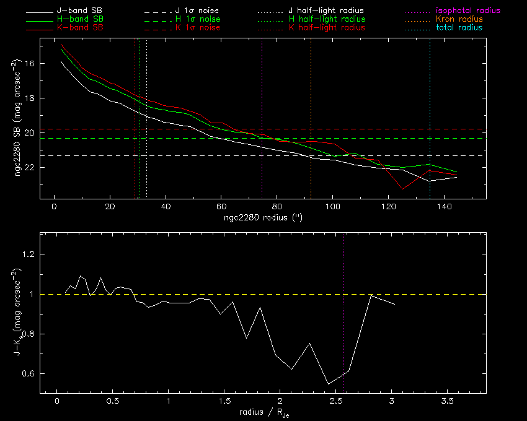Click the cyan total radius legend label
Viewport: 527px width, 421px height.
(x=459, y=28)
